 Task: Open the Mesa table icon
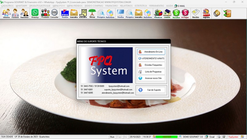(x=92, y=14)
